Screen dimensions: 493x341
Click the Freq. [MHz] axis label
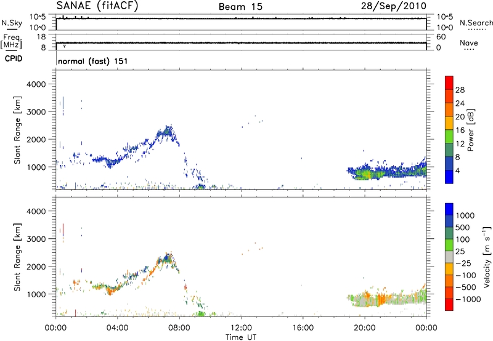(12, 41)
